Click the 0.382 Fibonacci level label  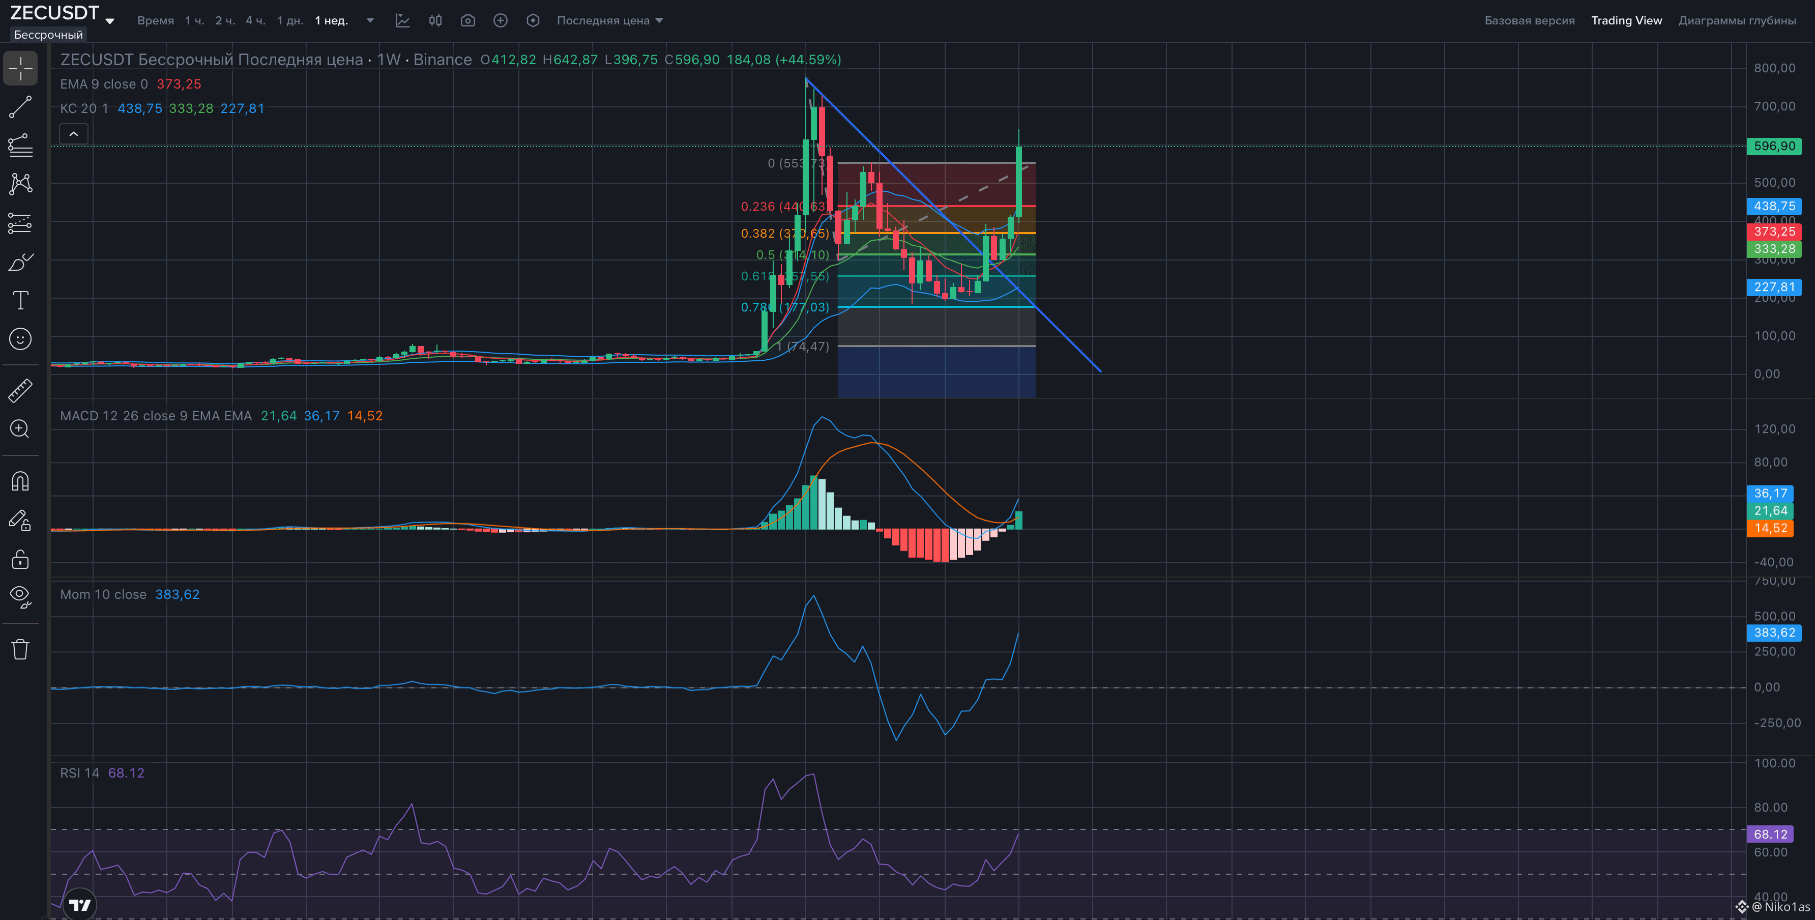point(784,234)
